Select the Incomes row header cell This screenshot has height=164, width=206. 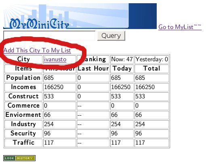click(23, 87)
